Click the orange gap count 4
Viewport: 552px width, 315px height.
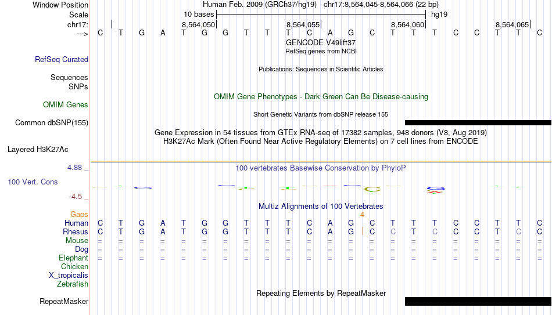tap(362, 215)
